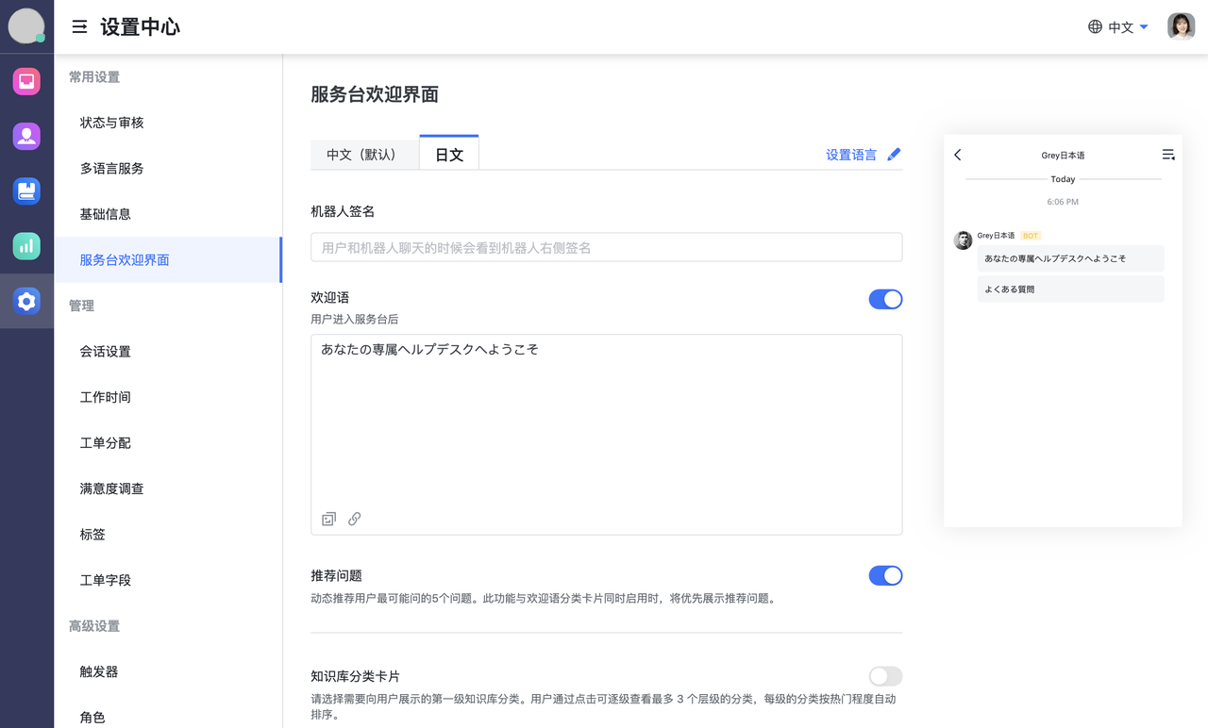Select the blue knowledge base book icon
1208x728 pixels.
(x=25, y=190)
